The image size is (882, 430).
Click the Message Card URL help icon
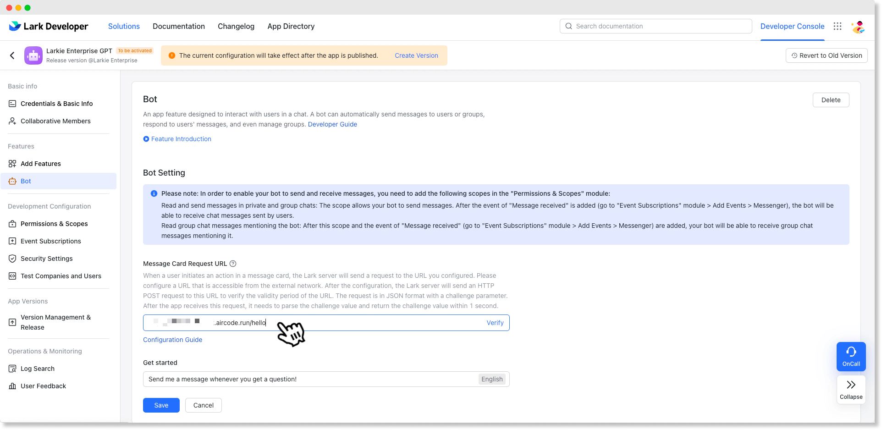[233, 264]
